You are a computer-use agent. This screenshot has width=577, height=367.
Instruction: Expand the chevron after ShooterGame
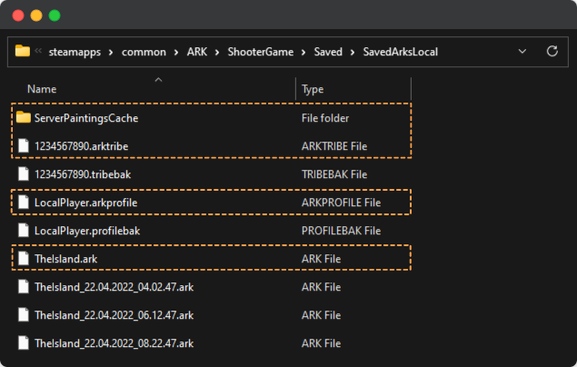pyautogui.click(x=303, y=52)
